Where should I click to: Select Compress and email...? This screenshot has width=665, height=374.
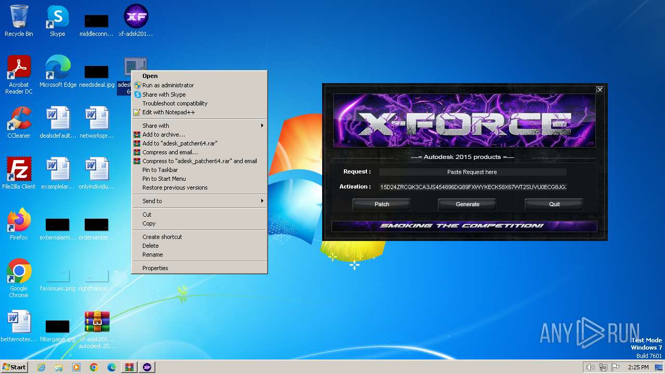(199, 152)
